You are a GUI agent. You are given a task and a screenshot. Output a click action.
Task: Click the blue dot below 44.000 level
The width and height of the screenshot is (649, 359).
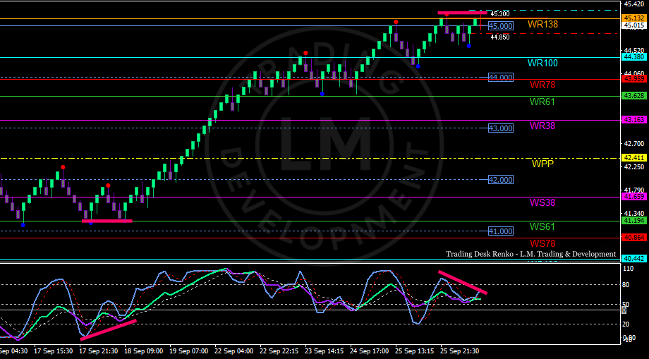click(x=322, y=93)
